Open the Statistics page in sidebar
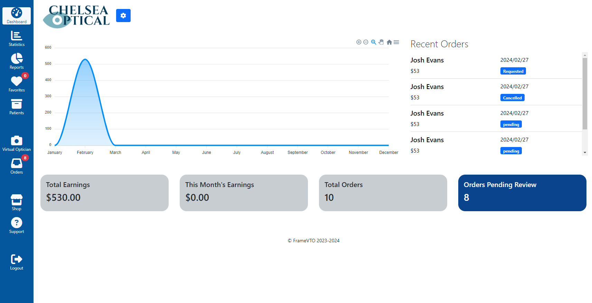This screenshot has width=592, height=303. (x=17, y=38)
